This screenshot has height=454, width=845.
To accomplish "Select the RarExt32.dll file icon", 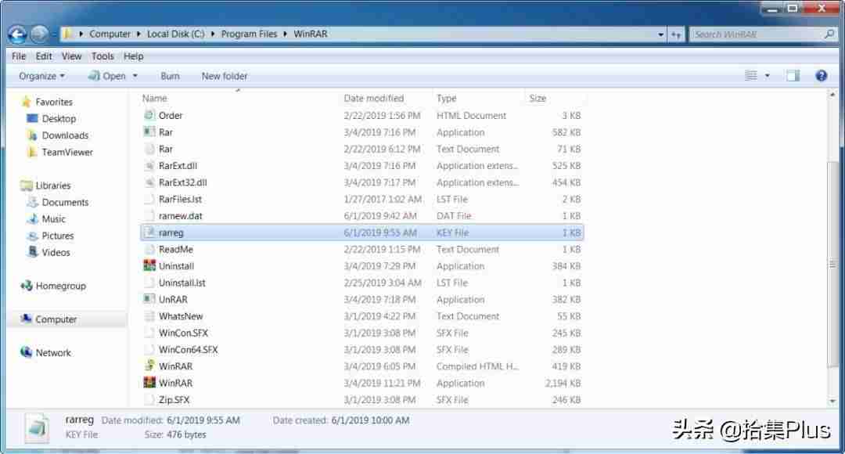I will click(149, 182).
